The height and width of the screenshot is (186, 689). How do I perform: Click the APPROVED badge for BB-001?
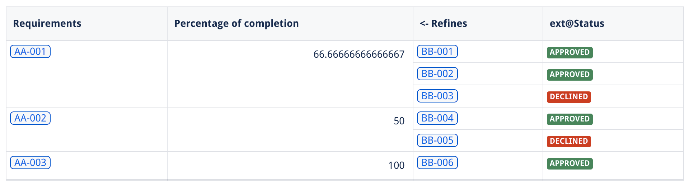click(570, 52)
